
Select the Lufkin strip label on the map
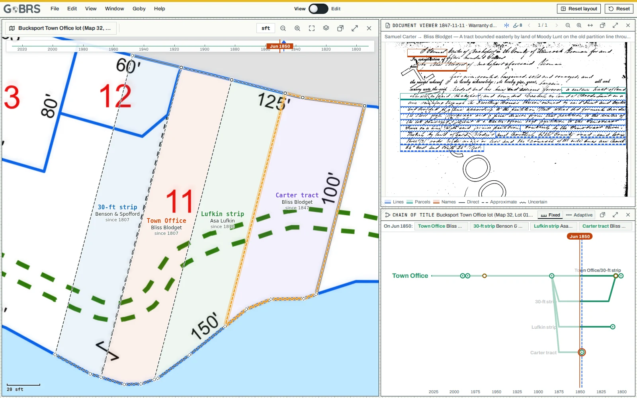(223, 214)
